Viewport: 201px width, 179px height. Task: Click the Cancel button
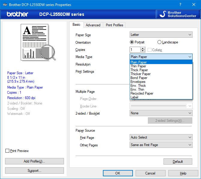coord(150,173)
